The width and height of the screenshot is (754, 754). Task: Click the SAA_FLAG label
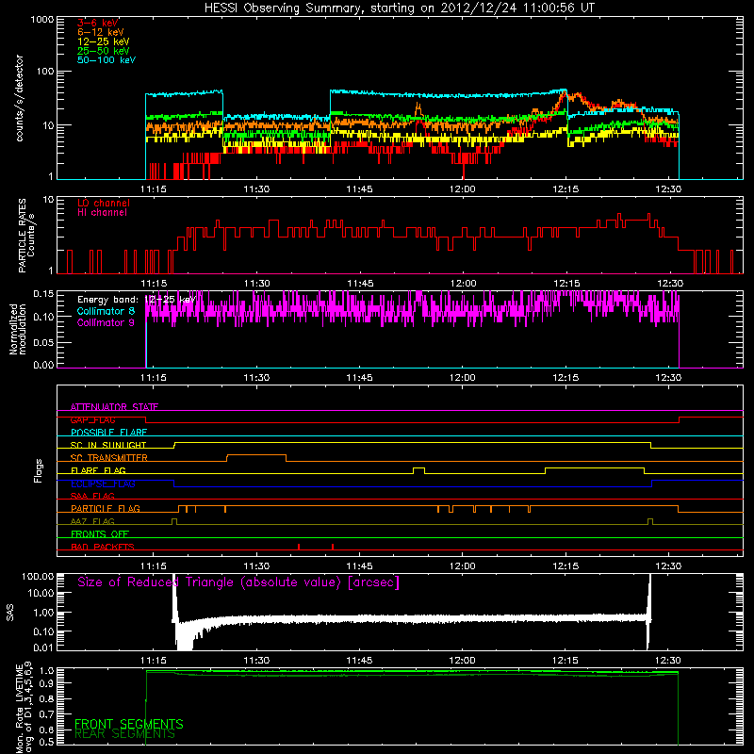tap(92, 496)
